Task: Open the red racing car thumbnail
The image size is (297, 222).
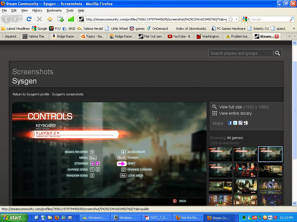Action: [245, 170]
